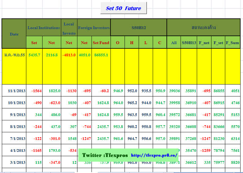
Task: Select the Local Institutions header cell
Action: tap(44, 28)
